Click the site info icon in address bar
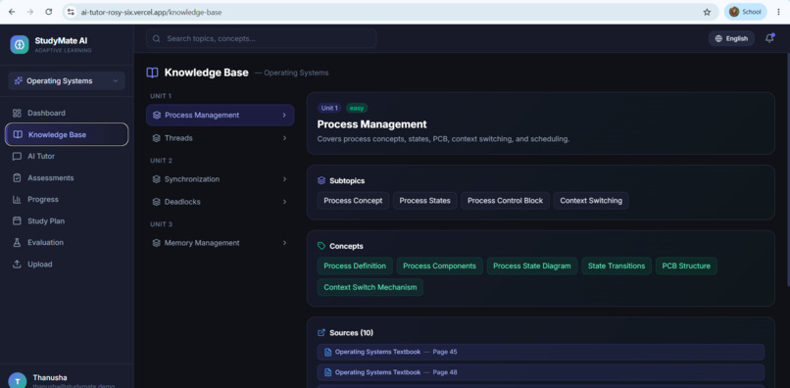Screen dimensions: 790x388 point(71,12)
